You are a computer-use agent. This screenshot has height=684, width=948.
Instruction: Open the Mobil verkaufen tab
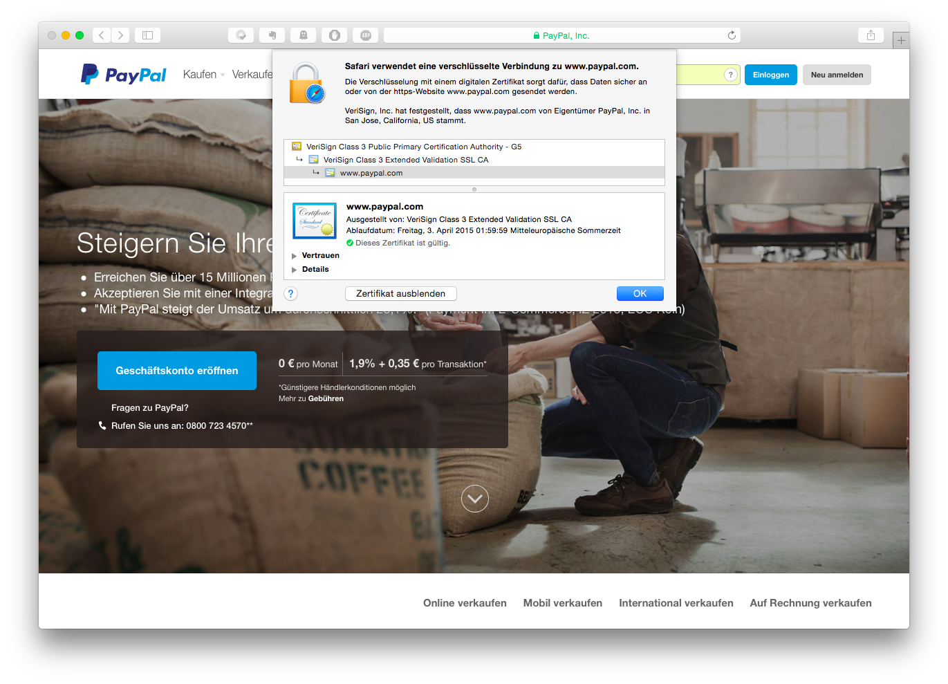(563, 603)
